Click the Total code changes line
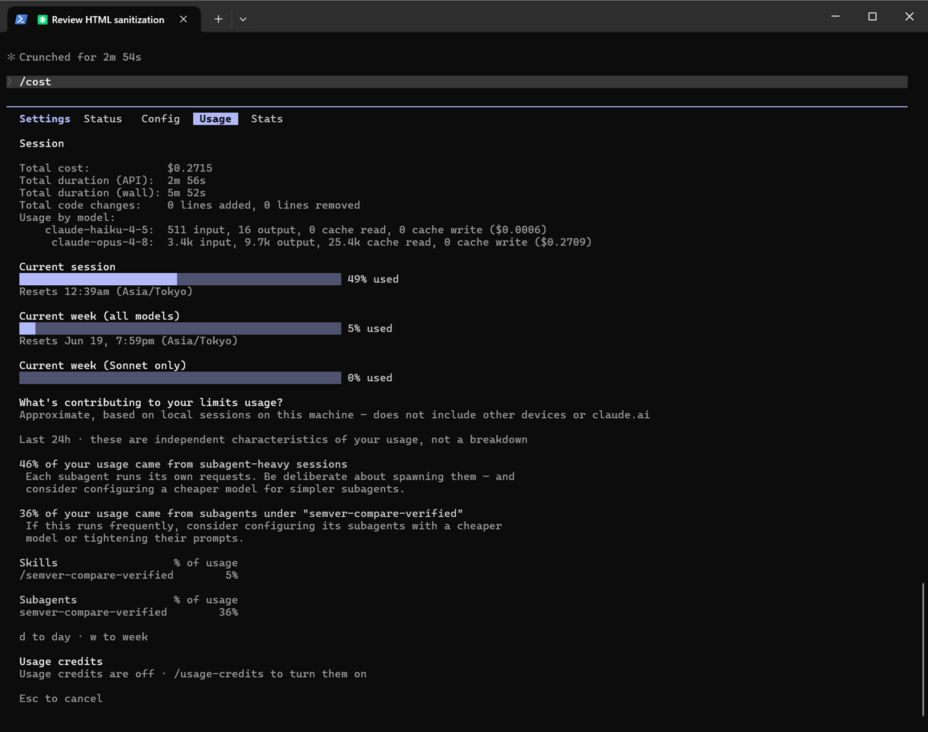Viewport: 928px width, 732px height. pos(189,205)
